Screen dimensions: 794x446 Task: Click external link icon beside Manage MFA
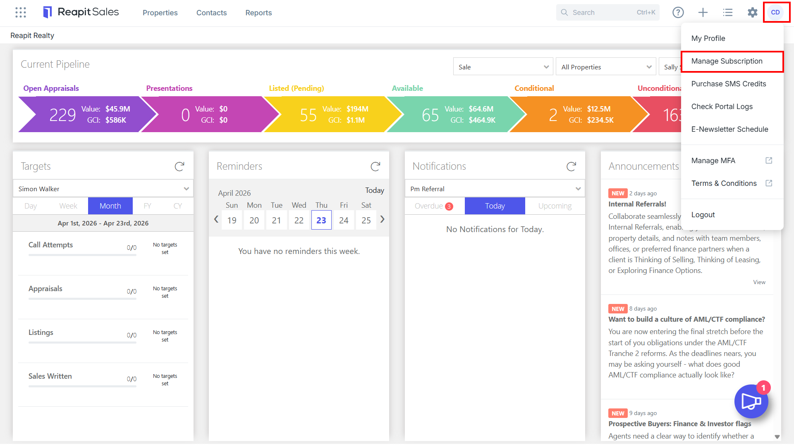769,160
